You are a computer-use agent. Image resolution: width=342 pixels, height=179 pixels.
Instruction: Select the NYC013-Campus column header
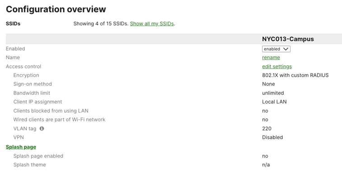point(288,39)
